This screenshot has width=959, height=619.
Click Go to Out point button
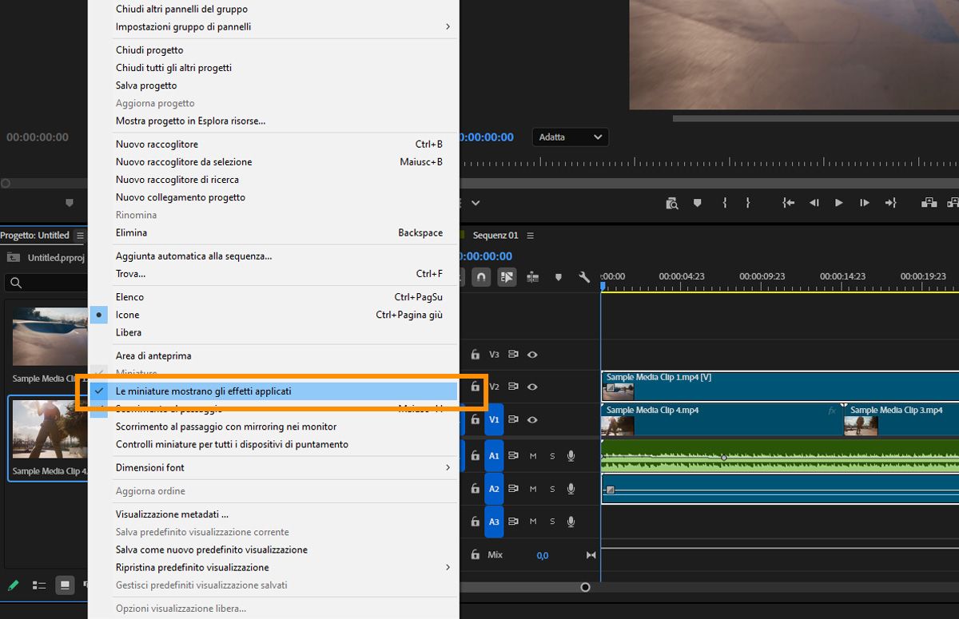coord(890,203)
